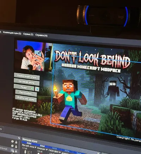Open the Справка (H) menu

tap(41, 35)
